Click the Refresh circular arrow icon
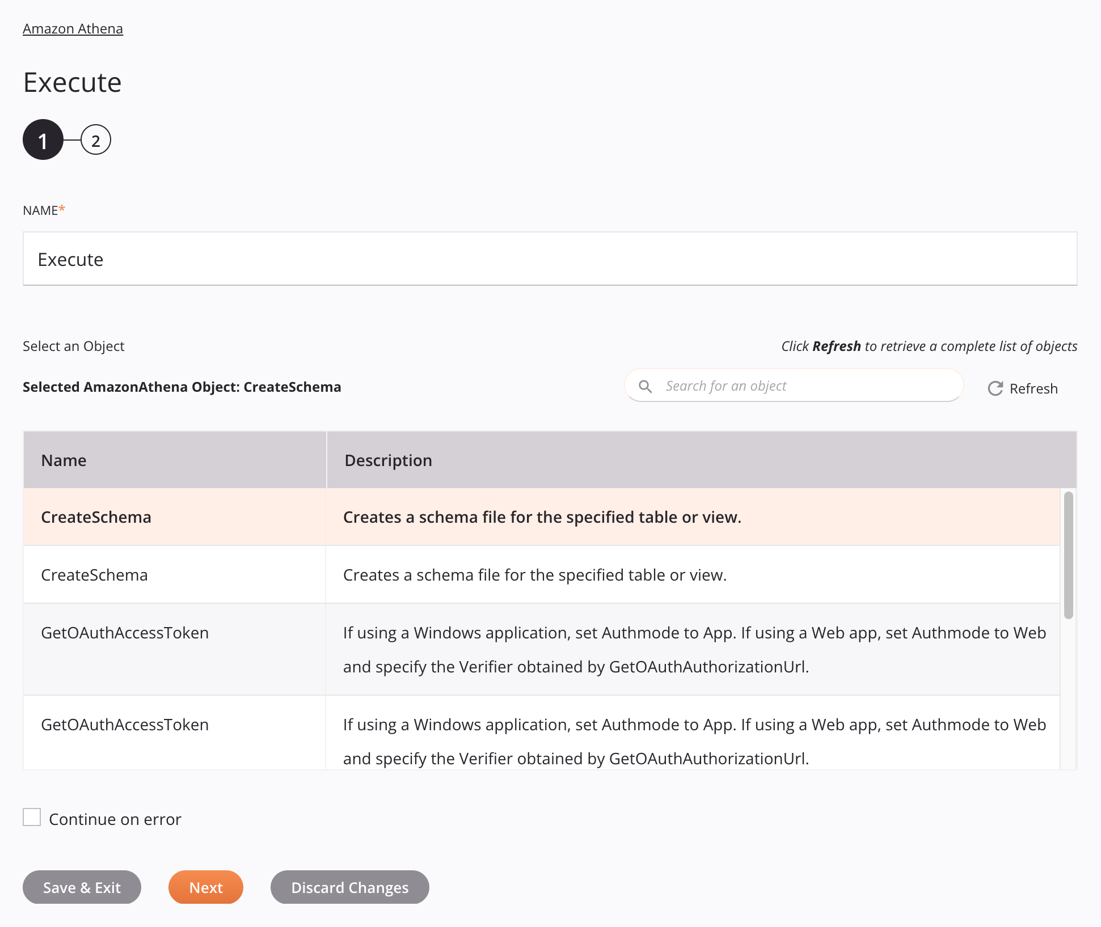Screen dimensions: 1101x927 click(995, 388)
